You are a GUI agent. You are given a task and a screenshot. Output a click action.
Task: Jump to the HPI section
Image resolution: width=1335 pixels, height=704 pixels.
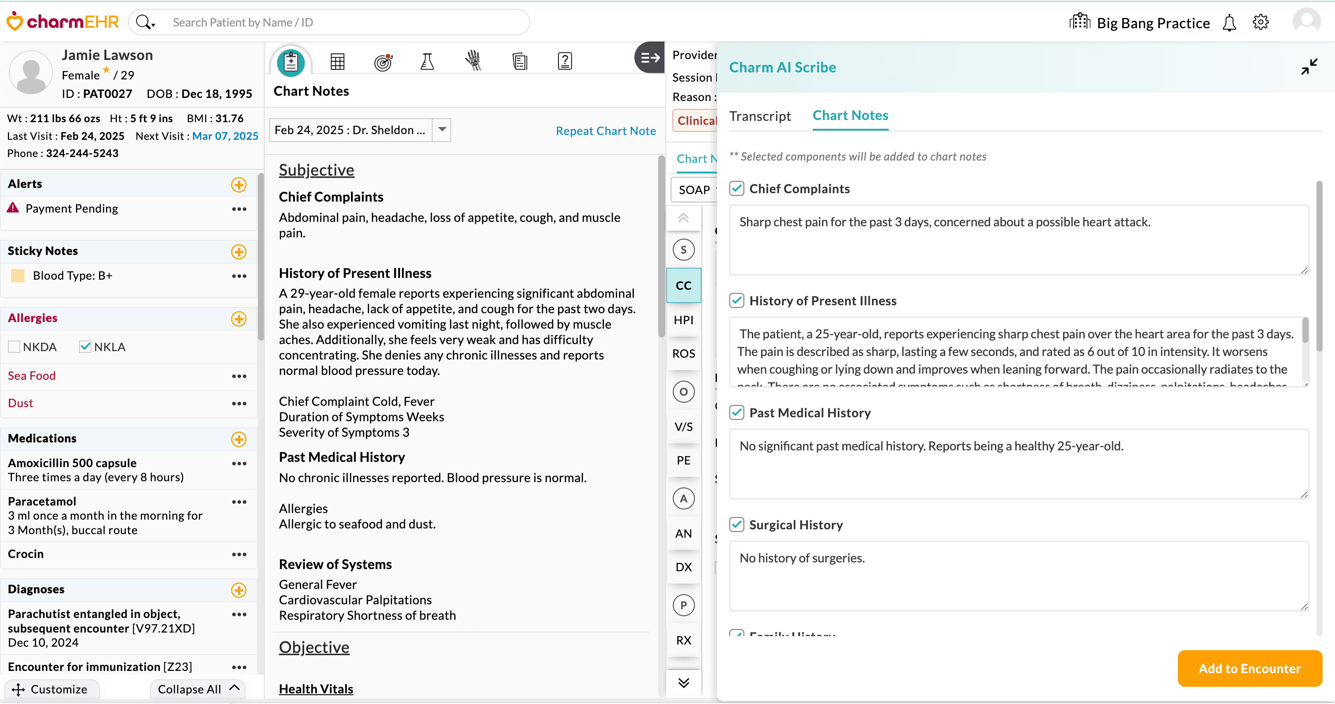click(683, 320)
